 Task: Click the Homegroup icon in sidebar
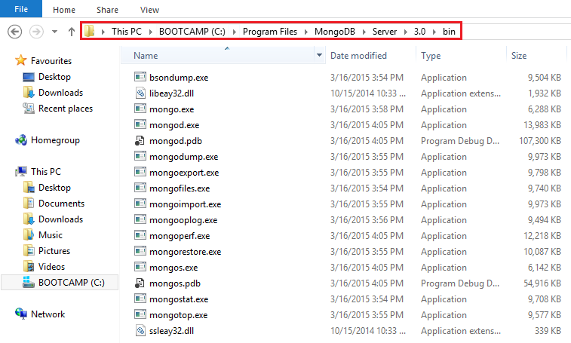point(21,140)
